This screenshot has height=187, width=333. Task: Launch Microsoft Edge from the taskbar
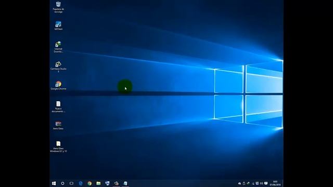click(x=81, y=183)
